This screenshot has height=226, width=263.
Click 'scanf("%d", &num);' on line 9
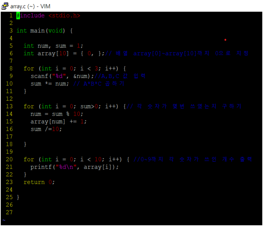(62, 76)
